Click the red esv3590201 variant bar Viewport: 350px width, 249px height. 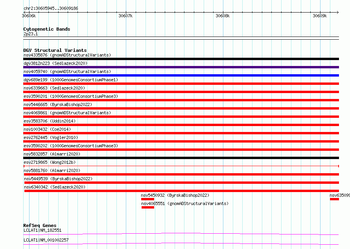(x=181, y=100)
